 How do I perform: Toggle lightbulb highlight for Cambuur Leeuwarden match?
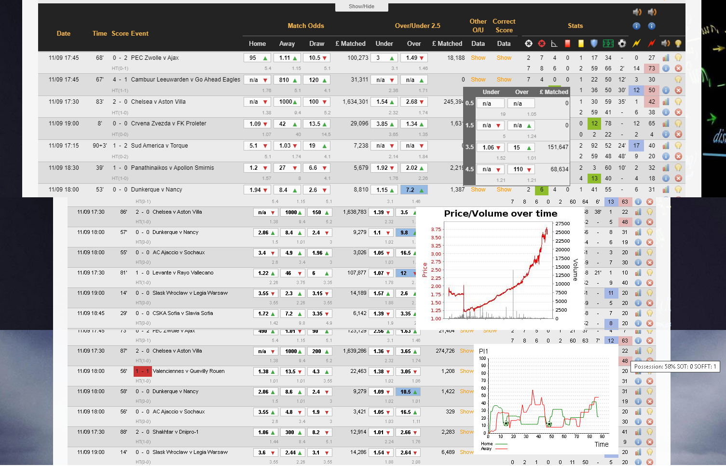678,80
